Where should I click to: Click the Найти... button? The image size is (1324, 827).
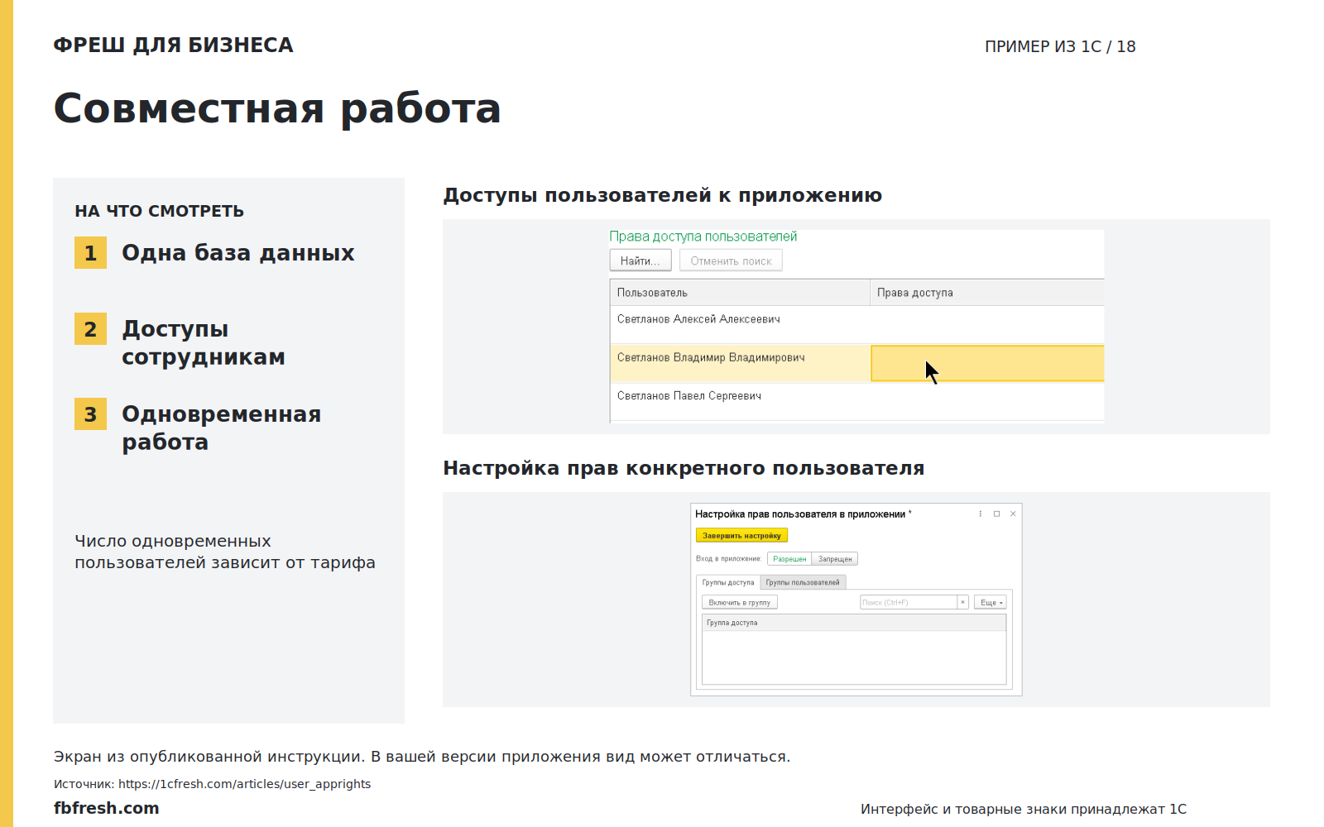click(640, 261)
